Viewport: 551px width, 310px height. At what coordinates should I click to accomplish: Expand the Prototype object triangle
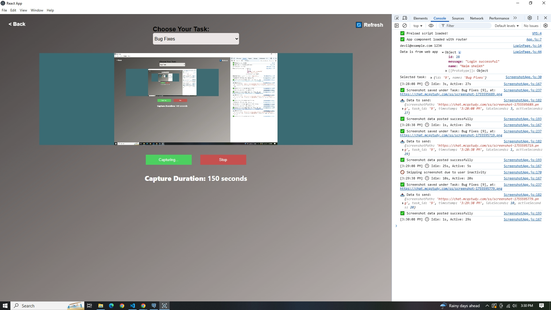pyautogui.click(x=446, y=71)
